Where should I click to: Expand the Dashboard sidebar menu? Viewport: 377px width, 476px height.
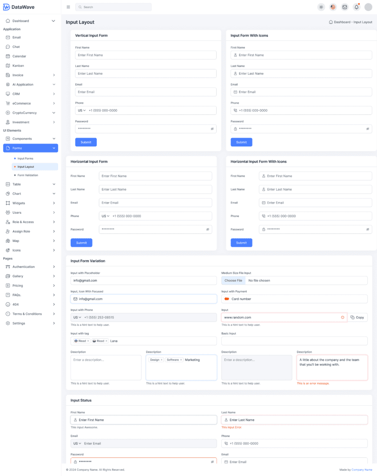(30, 21)
